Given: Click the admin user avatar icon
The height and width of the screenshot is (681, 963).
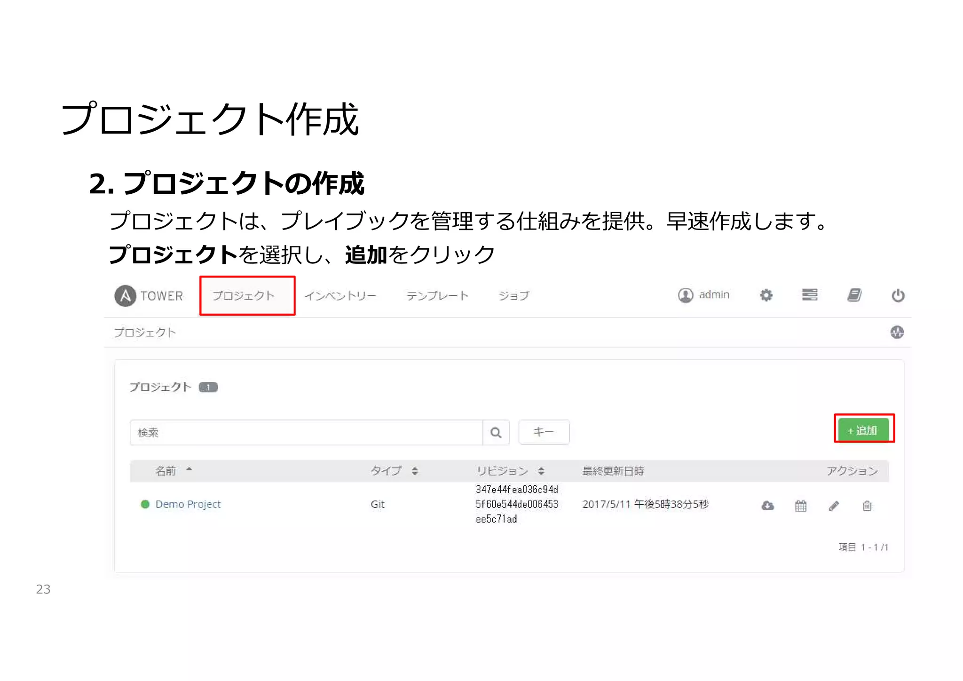Looking at the screenshot, I should point(686,295).
